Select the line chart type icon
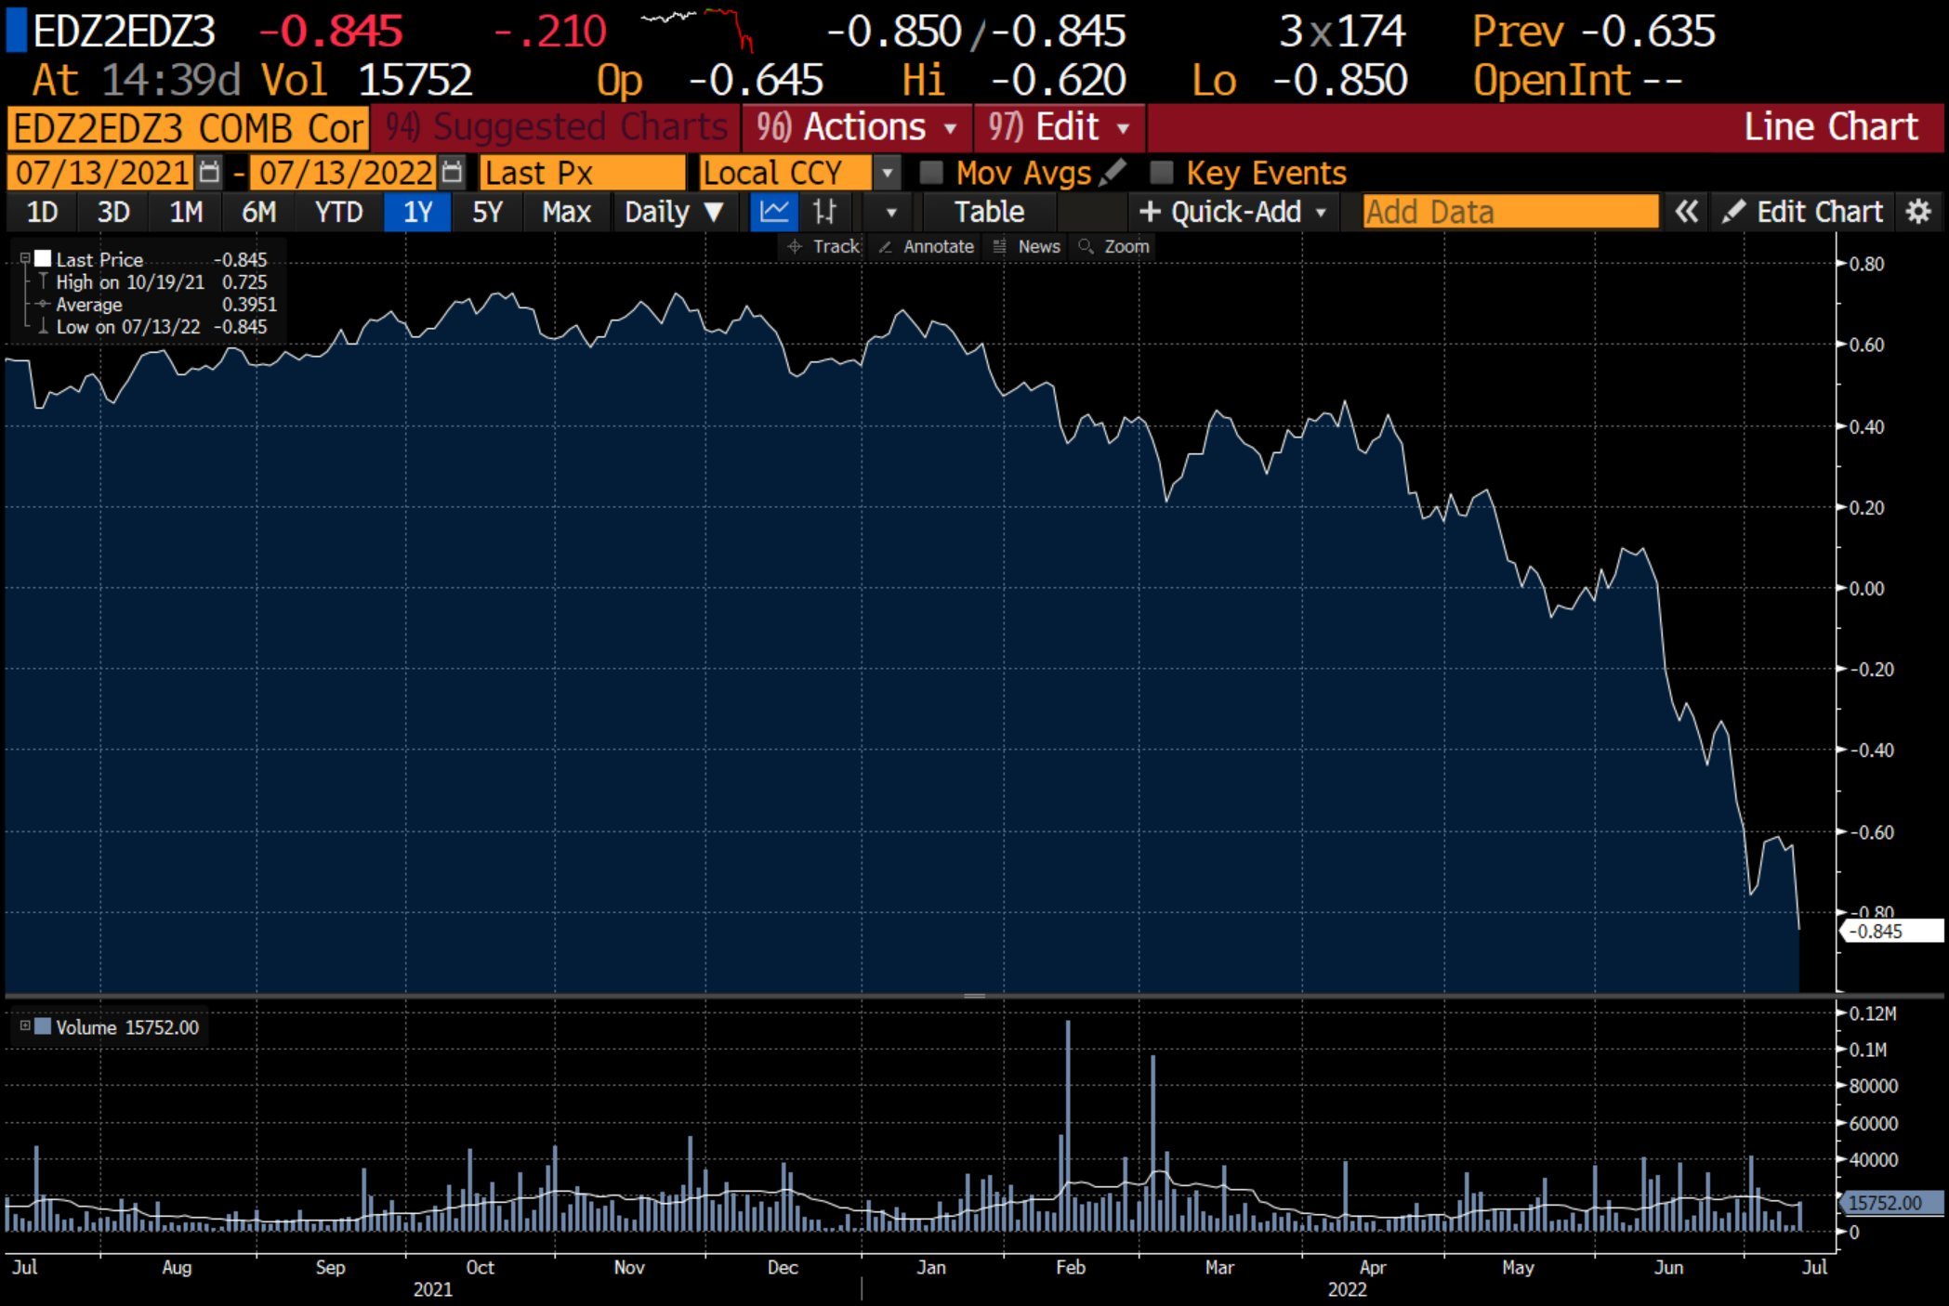The image size is (1949, 1306). pyautogui.click(x=773, y=212)
